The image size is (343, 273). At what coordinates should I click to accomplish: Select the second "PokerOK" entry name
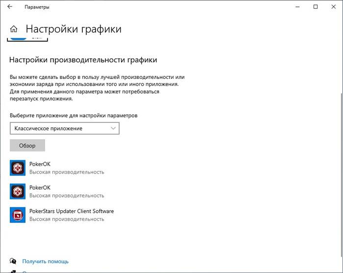pos(40,188)
